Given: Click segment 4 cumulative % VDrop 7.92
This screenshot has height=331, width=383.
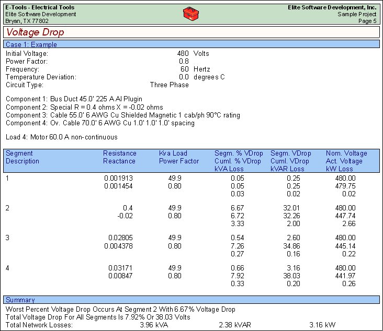Looking at the screenshot, I should point(238,276).
